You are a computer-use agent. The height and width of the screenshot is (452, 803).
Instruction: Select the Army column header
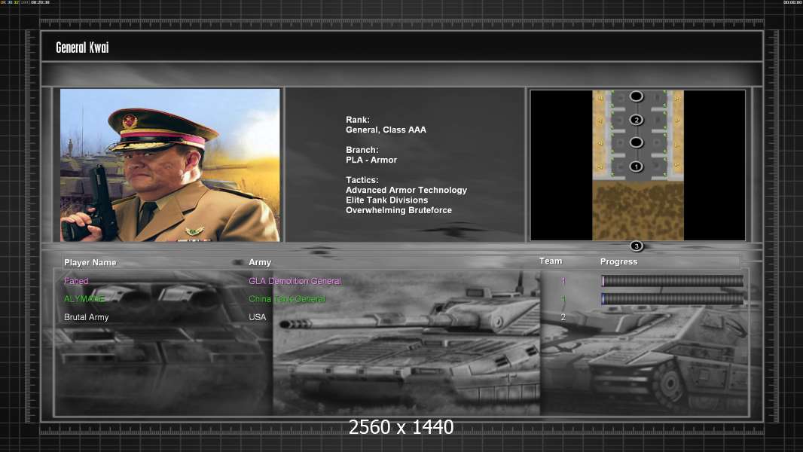point(260,262)
